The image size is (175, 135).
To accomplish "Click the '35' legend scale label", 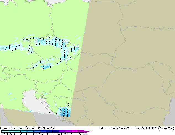I will click(66, 134).
